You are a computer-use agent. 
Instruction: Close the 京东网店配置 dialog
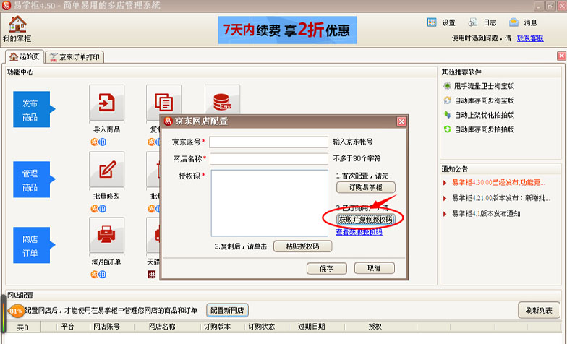pos(401,121)
